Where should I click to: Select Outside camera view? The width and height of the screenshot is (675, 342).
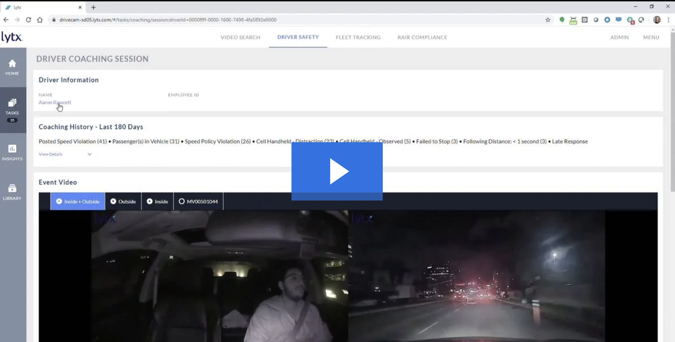123,201
